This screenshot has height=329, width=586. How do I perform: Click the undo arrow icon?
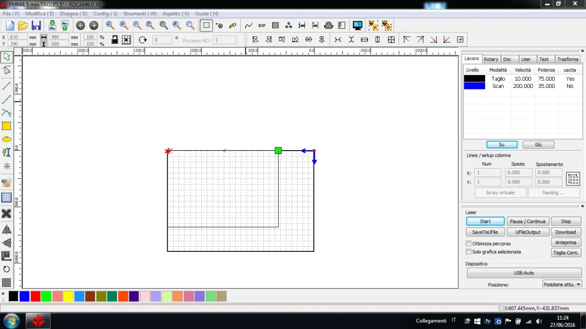click(80, 26)
